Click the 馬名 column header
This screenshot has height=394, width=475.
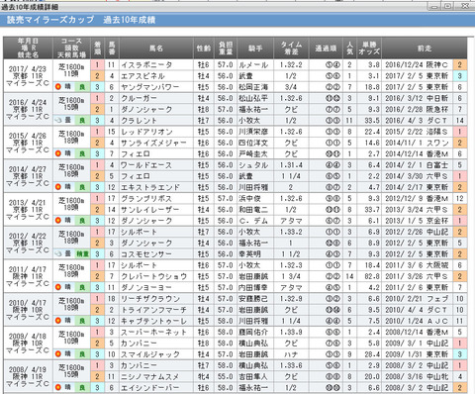click(x=156, y=49)
